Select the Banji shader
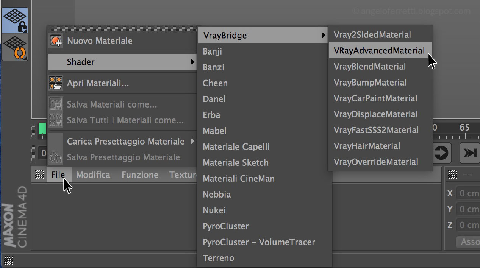The image size is (480, 268). pyautogui.click(x=264, y=51)
